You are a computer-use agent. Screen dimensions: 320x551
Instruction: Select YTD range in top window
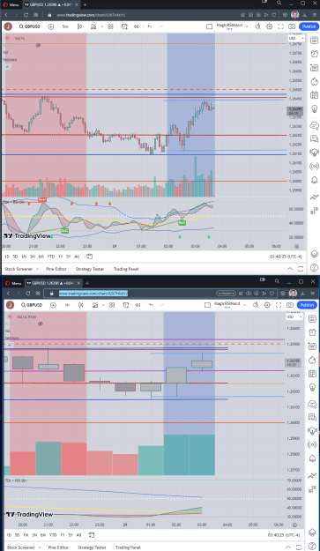50,257
